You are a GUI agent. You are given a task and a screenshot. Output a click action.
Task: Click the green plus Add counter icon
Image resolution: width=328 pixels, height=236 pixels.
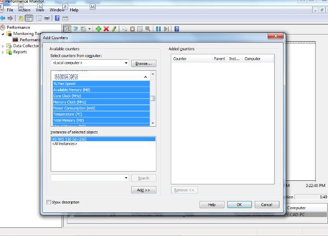coord(98,29)
